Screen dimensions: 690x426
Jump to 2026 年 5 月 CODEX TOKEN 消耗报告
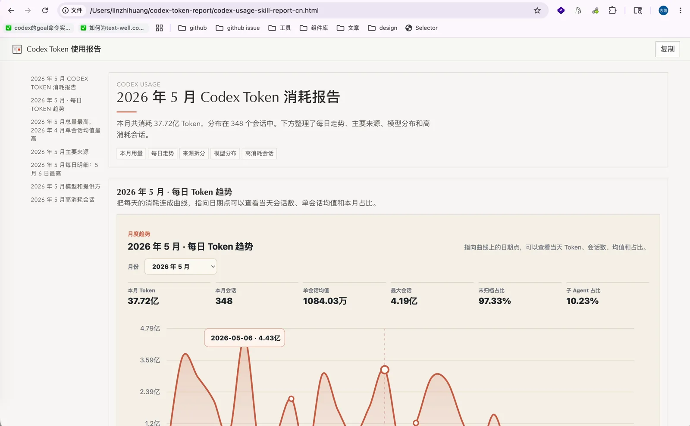(60, 83)
